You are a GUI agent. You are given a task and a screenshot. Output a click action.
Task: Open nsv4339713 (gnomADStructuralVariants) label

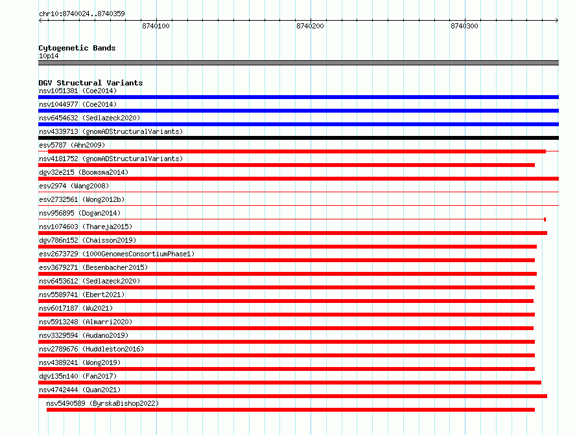pyautogui.click(x=111, y=131)
